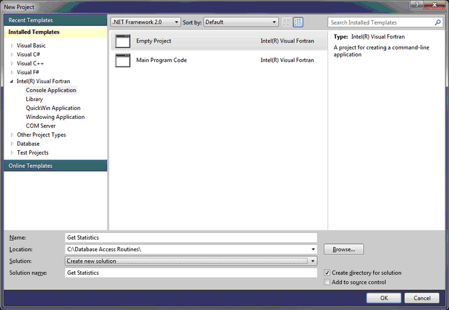Select the Test Projects category label
Screen dimensions: 449x310
coord(33,153)
